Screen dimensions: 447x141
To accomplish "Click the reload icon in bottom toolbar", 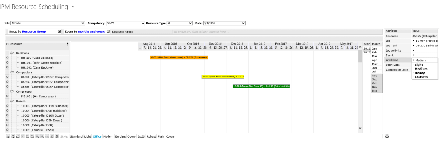I will 13,136.
